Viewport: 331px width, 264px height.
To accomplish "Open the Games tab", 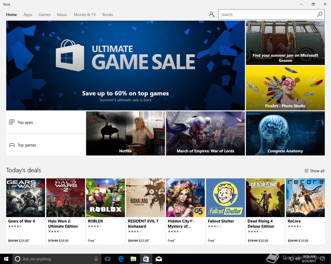I will pyautogui.click(x=44, y=15).
